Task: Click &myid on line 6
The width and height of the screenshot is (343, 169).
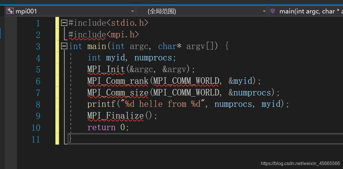Action: coord(240,81)
